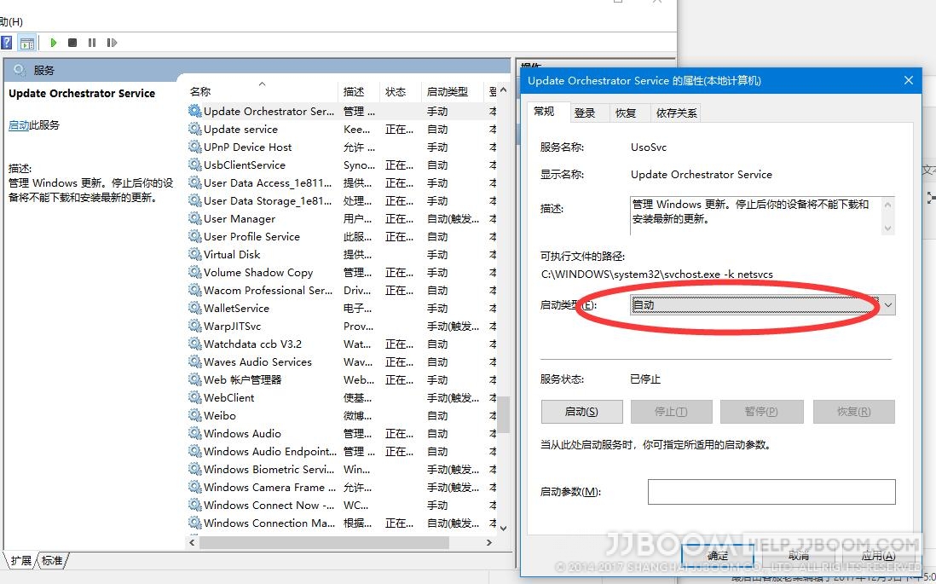This screenshot has width=936, height=584.
Task: Click the show/hide console tree toolbar icon
Action: pyautogui.click(x=28, y=43)
